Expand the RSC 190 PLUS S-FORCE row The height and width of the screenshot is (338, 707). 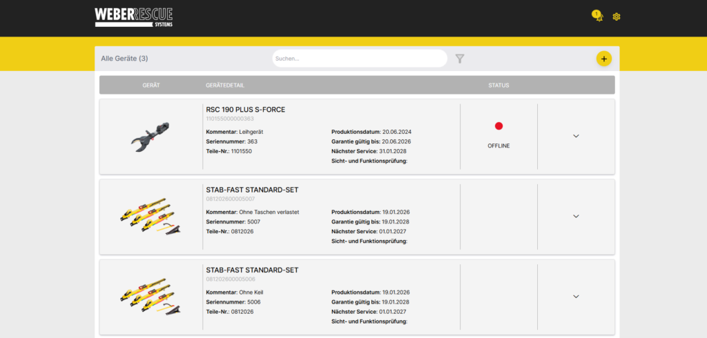[576, 136]
